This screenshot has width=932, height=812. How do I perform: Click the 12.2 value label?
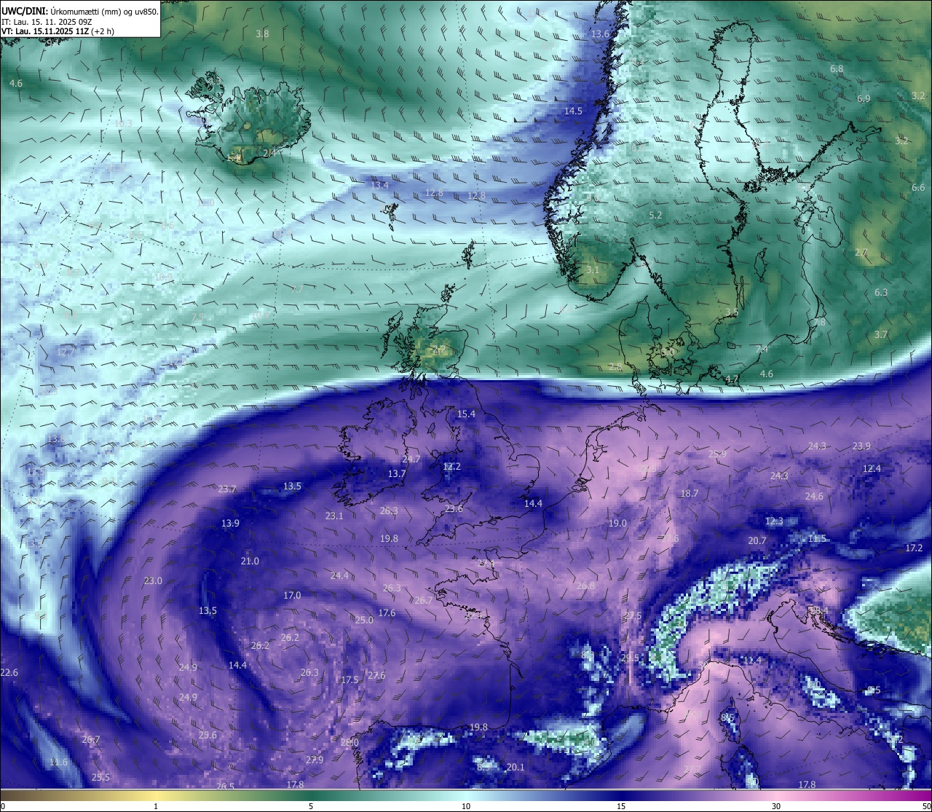[452, 466]
